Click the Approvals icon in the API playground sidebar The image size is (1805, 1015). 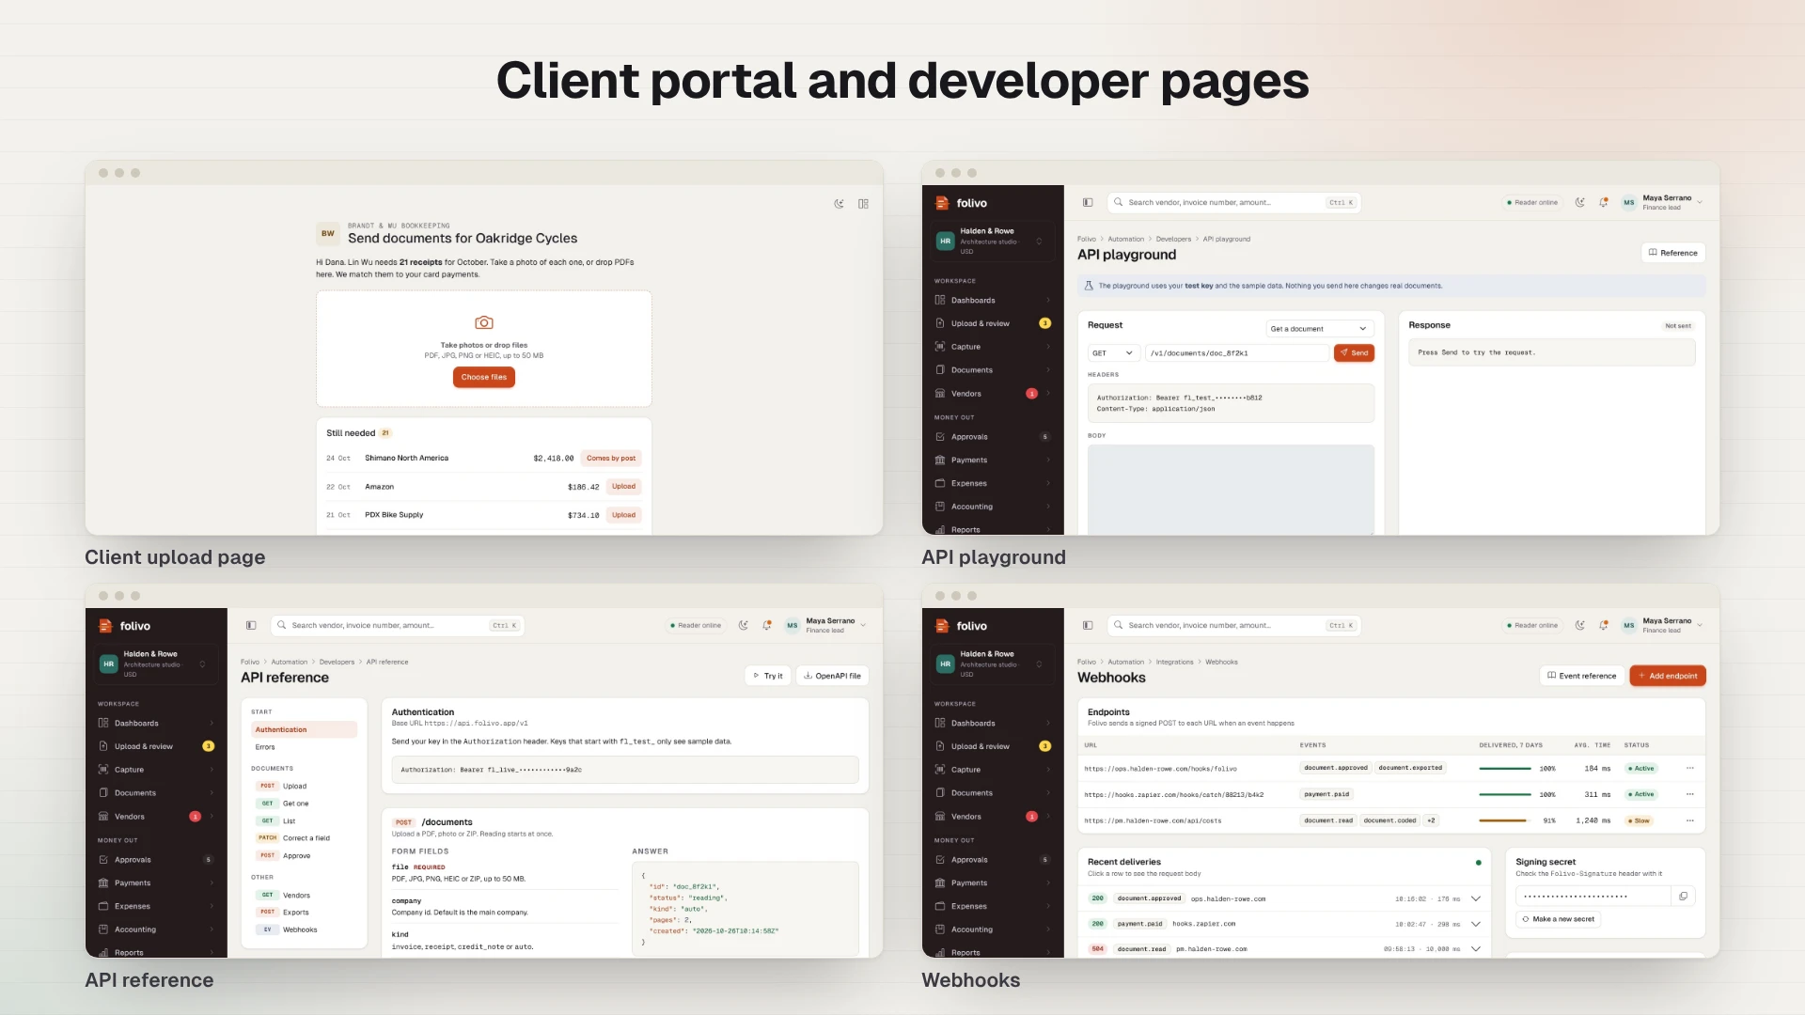coord(940,436)
